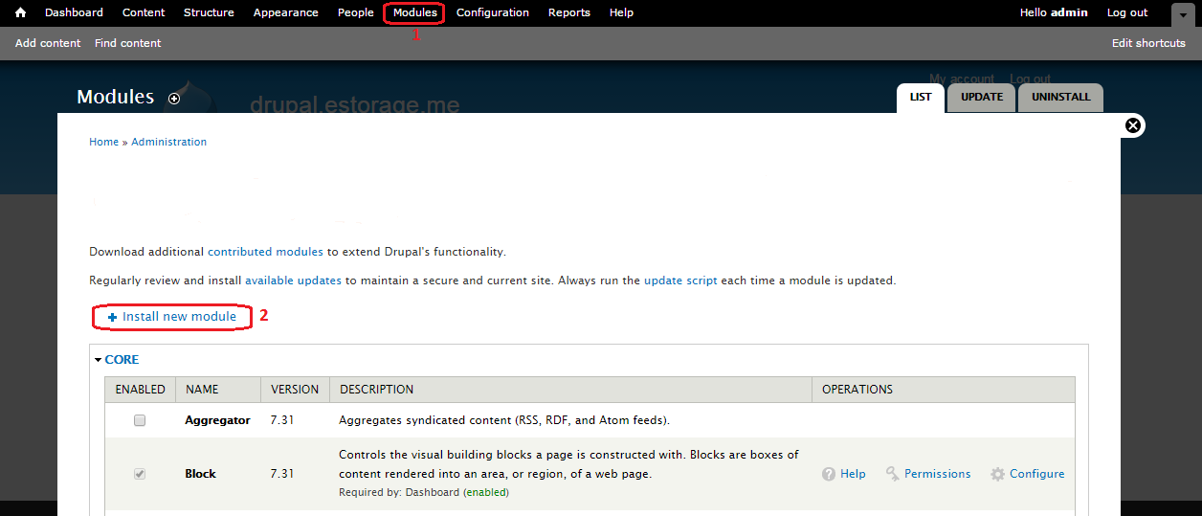
Task: Open the available updates link
Action: click(293, 280)
